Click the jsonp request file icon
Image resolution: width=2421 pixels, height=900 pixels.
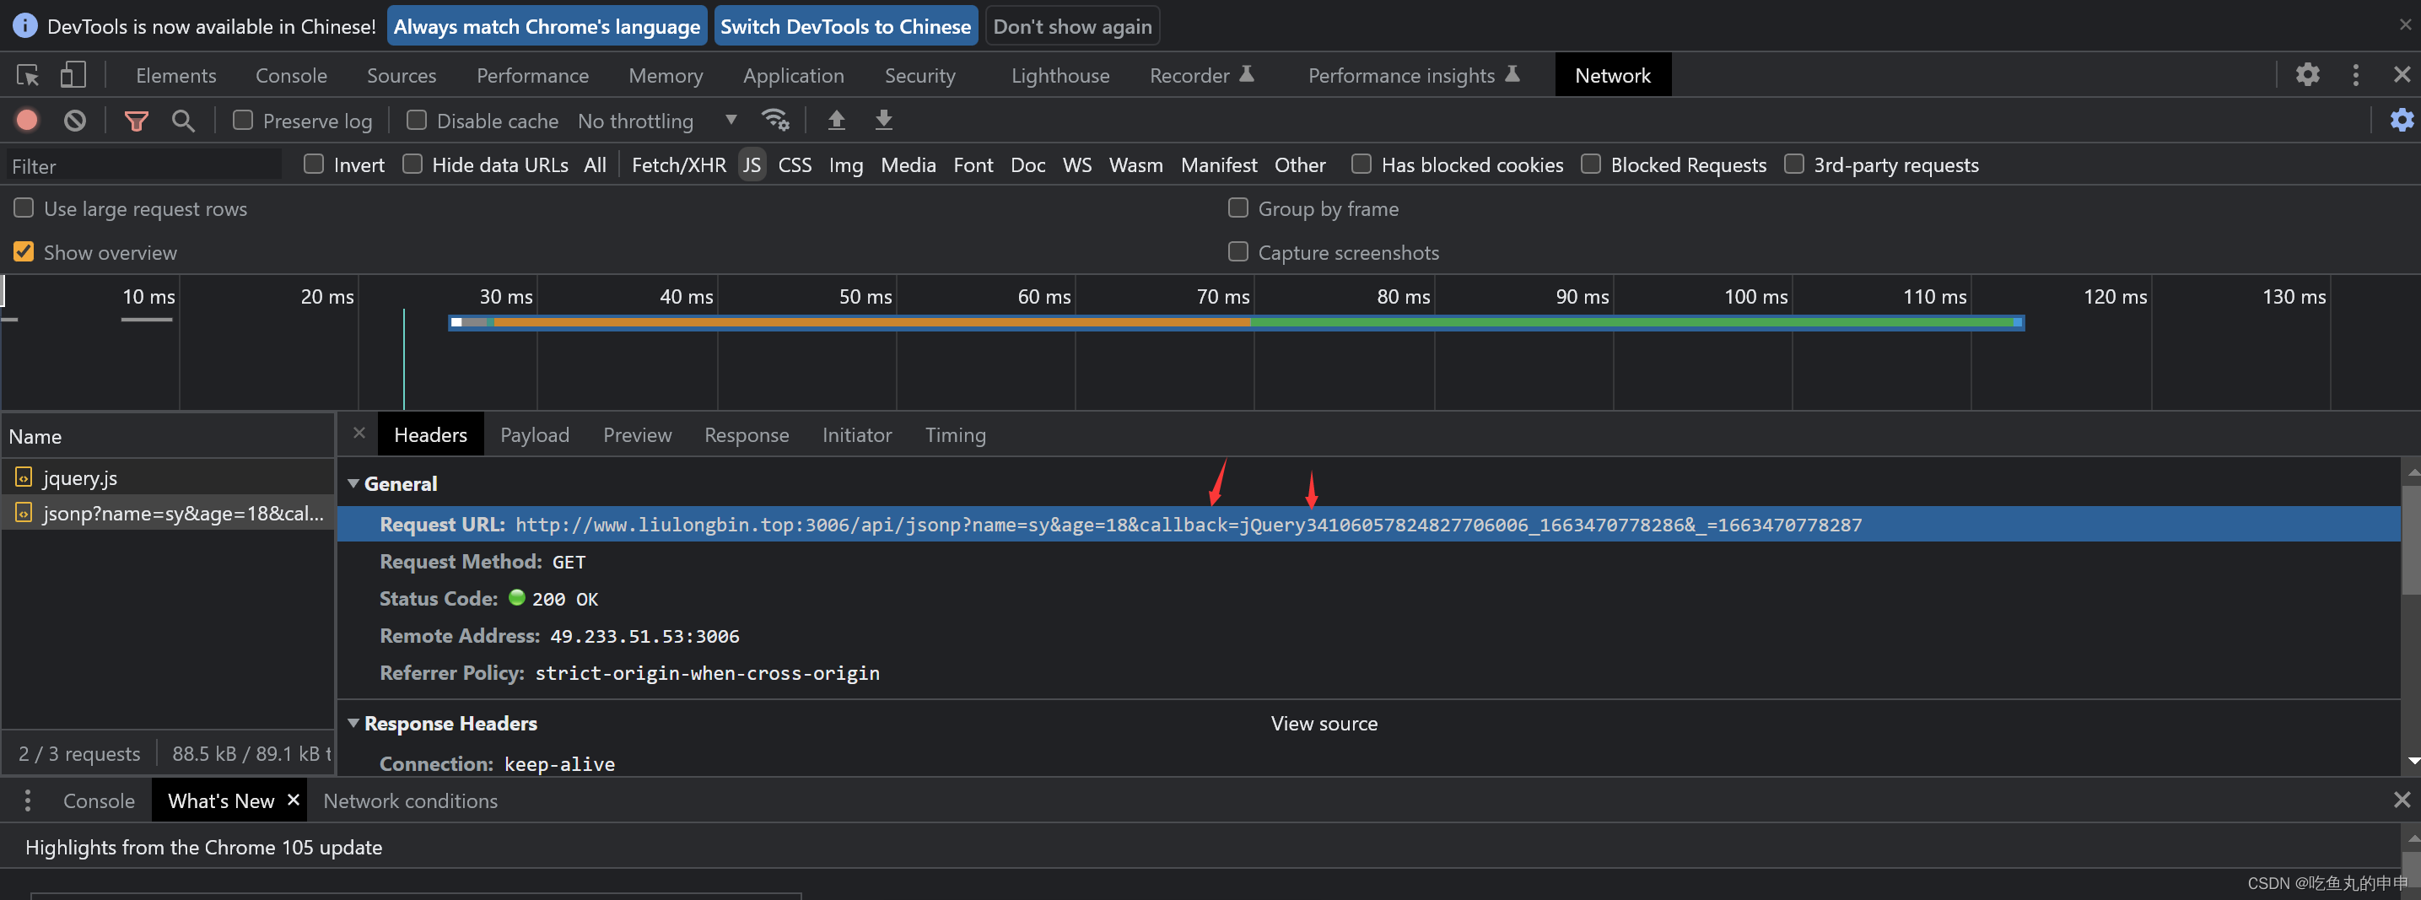(24, 513)
